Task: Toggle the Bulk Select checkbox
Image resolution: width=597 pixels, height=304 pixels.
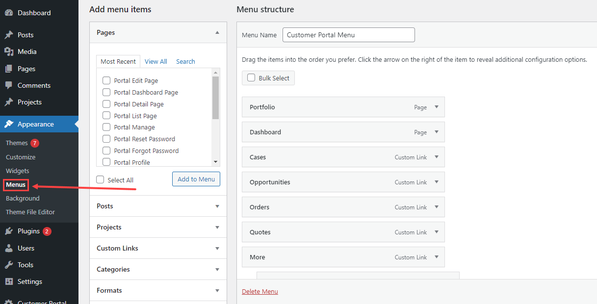Action: tap(251, 78)
